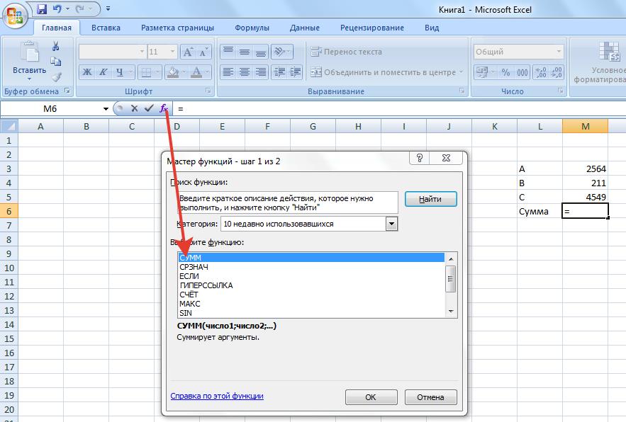
Task: Open Шрифт group dialog launcher
Action: point(208,91)
